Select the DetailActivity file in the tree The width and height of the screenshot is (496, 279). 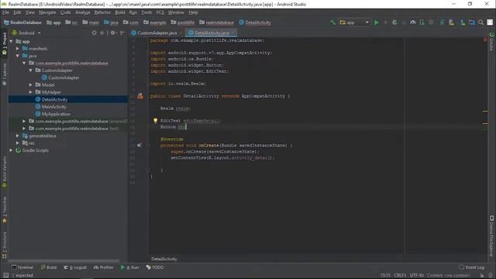tap(54, 100)
